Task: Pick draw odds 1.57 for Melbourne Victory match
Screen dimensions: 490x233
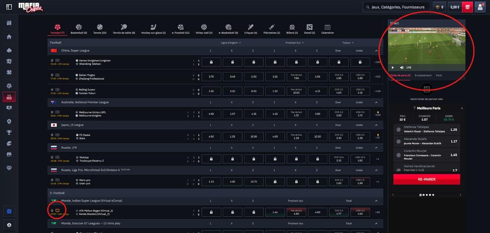Action: click(232, 114)
